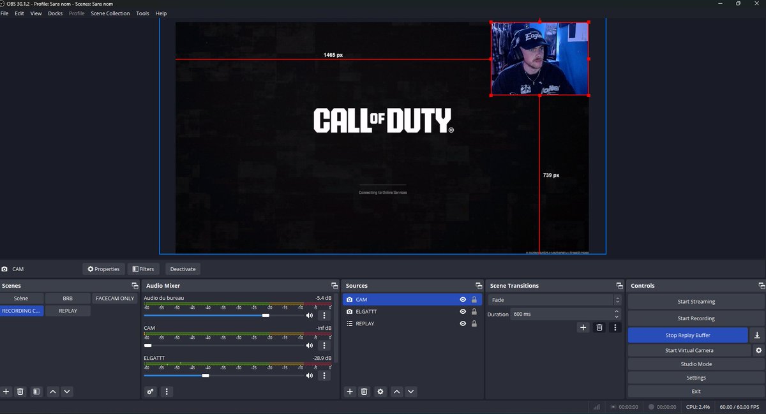This screenshot has height=414, width=766.
Task: Open the Docks menu
Action: 56,13
